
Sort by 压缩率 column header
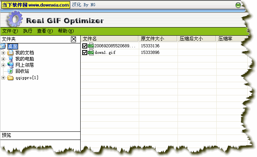coord(231,39)
